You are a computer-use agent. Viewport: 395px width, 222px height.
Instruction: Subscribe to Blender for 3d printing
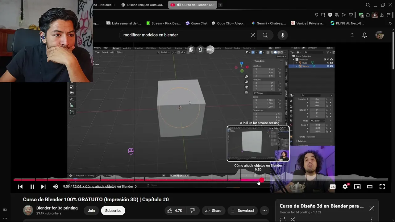pyautogui.click(x=113, y=211)
